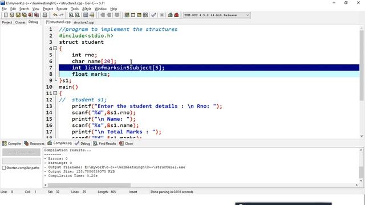Click the Save All toolbar icon
Image resolution: width=365 pixels, height=205 pixels.
[24, 15]
